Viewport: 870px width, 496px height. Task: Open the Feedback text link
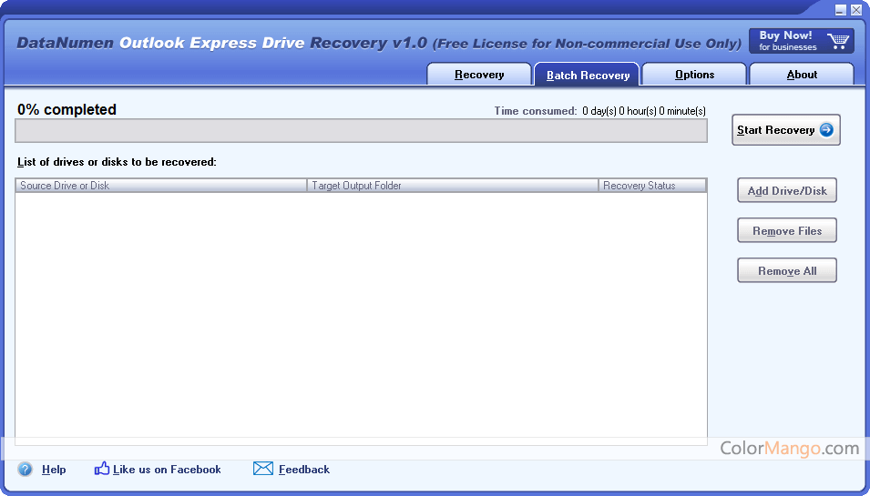(x=304, y=470)
